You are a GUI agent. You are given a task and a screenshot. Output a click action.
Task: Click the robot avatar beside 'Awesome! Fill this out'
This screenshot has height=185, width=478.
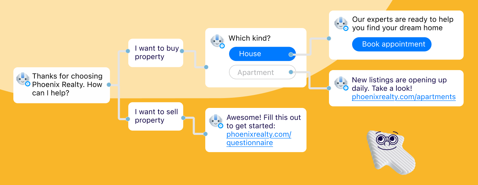coord(215,120)
